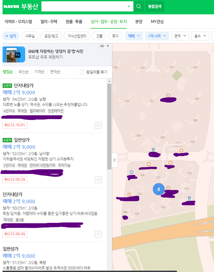Viewport: 214px width, 272px height.
Task: Click the GS25 marker near building 103
Action: 189,198
